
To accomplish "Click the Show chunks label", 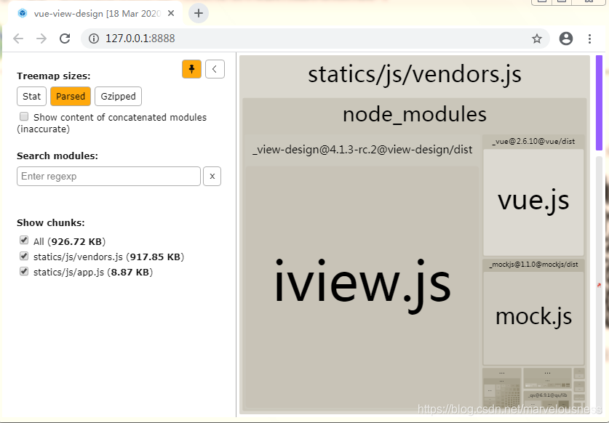I will pyautogui.click(x=50, y=222).
